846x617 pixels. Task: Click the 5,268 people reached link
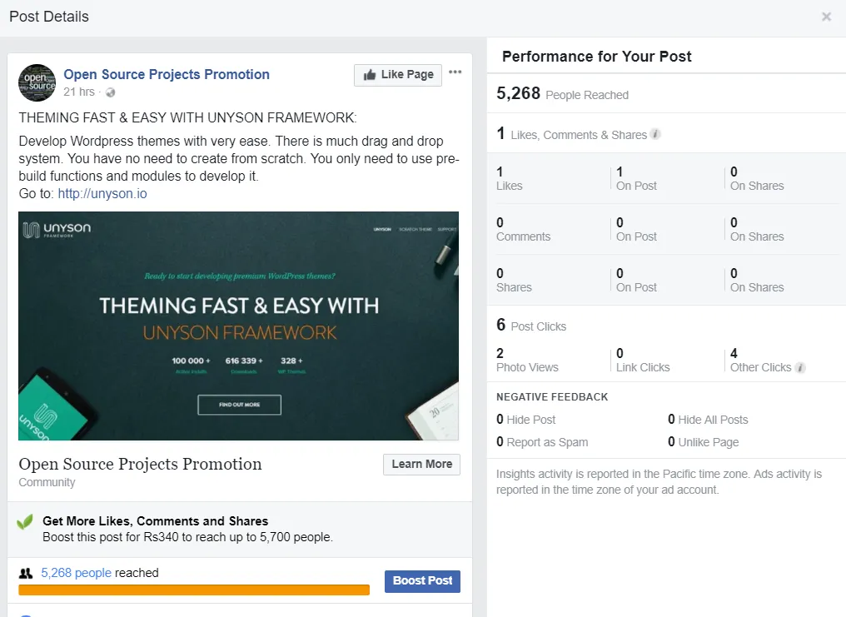coord(76,573)
